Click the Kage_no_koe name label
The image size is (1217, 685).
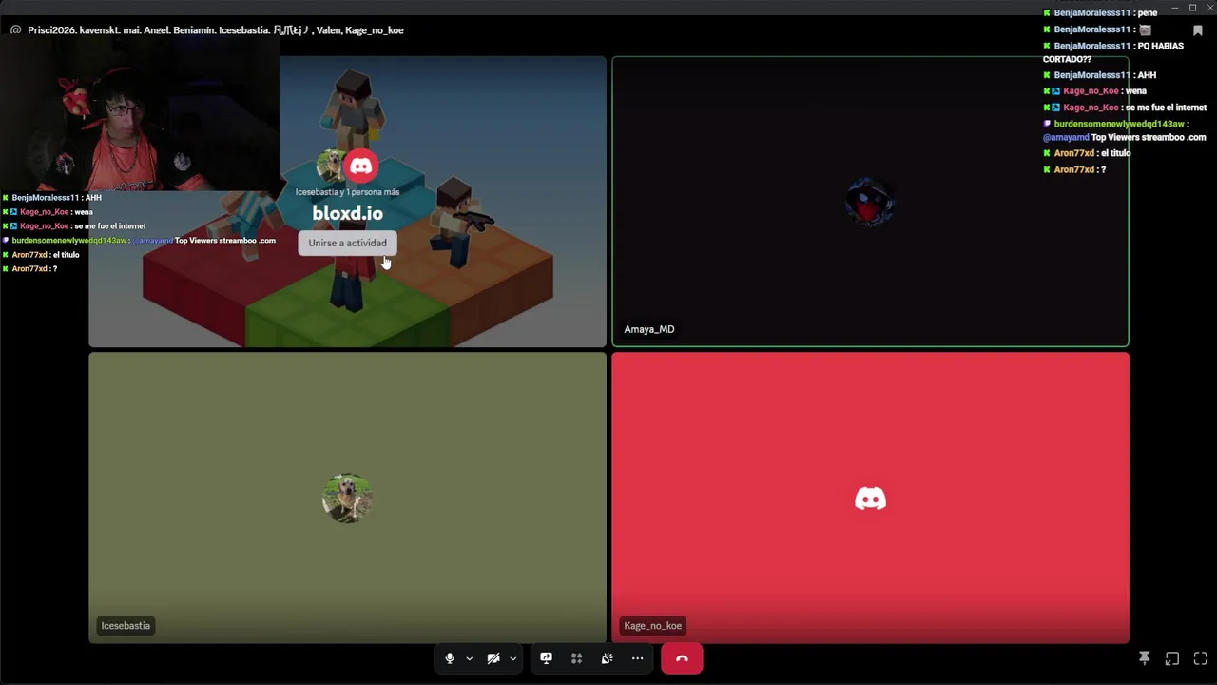click(x=653, y=626)
